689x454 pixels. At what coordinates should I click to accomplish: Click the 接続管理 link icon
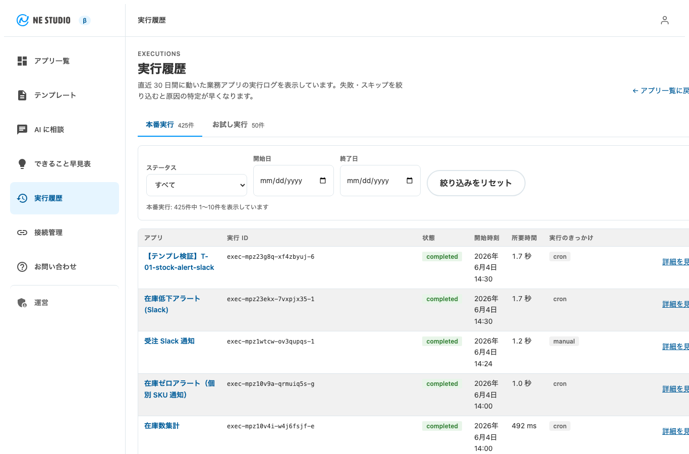(22, 233)
